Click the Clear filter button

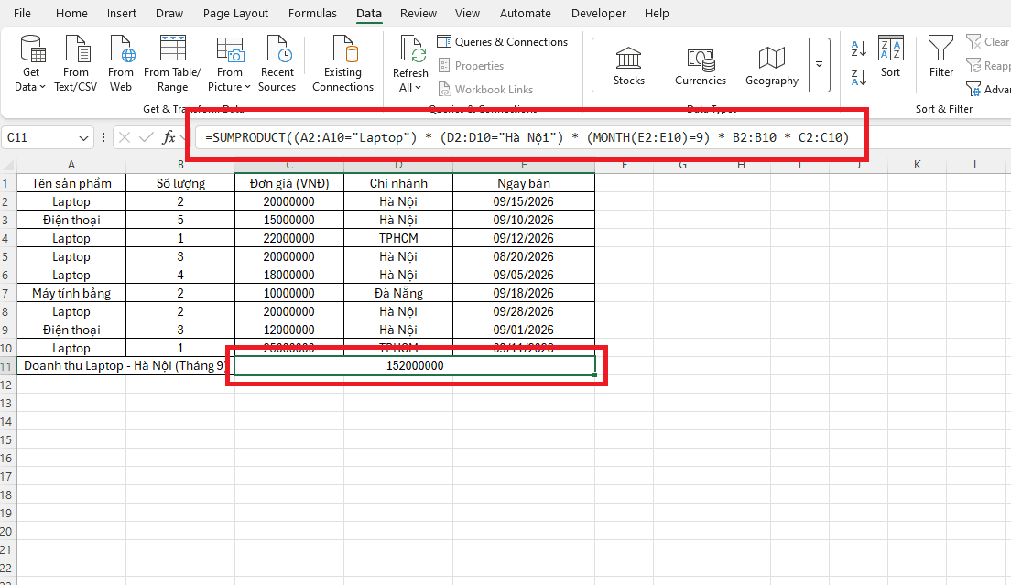[988, 42]
